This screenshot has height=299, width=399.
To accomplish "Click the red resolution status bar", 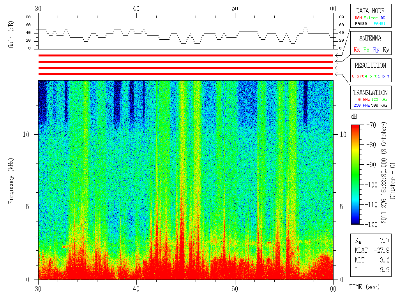I will 185,68.
